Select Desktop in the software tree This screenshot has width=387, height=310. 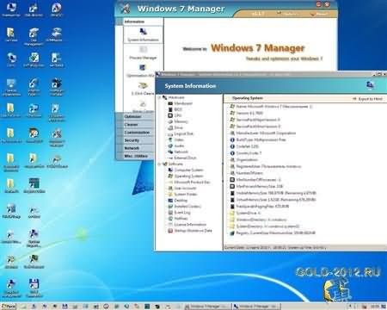(x=178, y=201)
